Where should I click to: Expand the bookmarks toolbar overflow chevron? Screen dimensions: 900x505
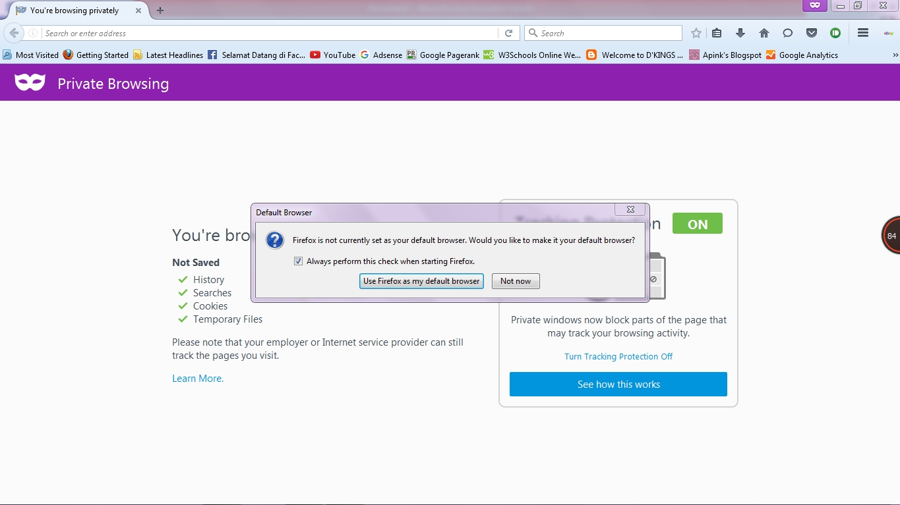click(894, 55)
